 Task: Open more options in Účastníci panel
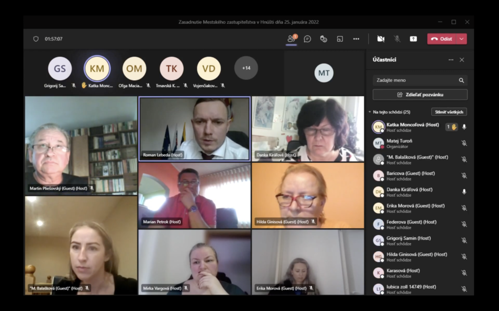(x=451, y=60)
